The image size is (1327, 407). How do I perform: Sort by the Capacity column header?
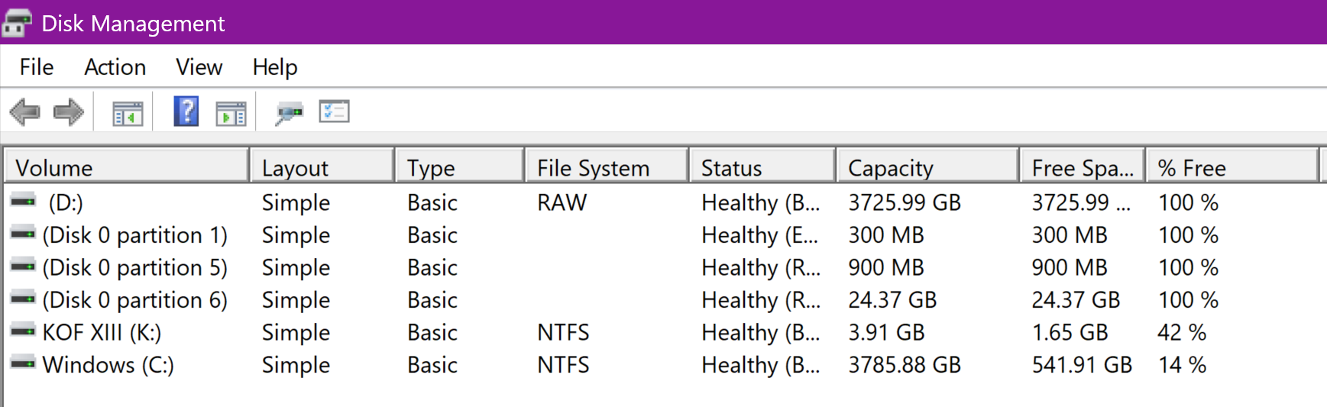(927, 167)
